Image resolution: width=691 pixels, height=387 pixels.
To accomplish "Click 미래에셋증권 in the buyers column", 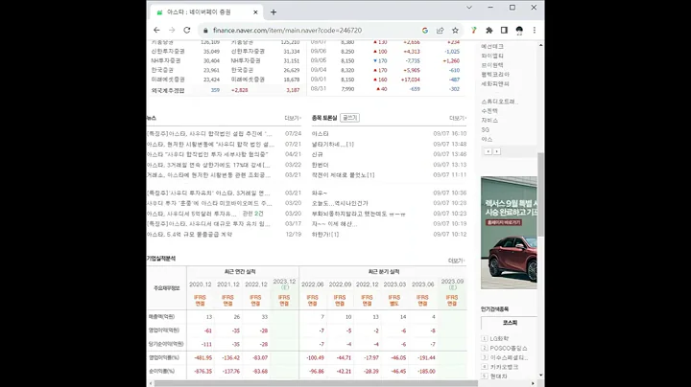I will [248, 80].
